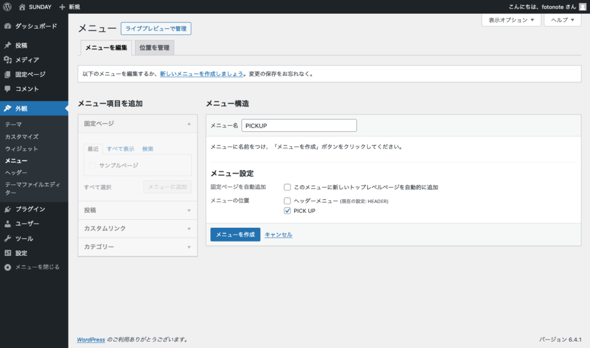
Task: Check the ヘッダーメニュー location checkbox
Action: (287, 201)
